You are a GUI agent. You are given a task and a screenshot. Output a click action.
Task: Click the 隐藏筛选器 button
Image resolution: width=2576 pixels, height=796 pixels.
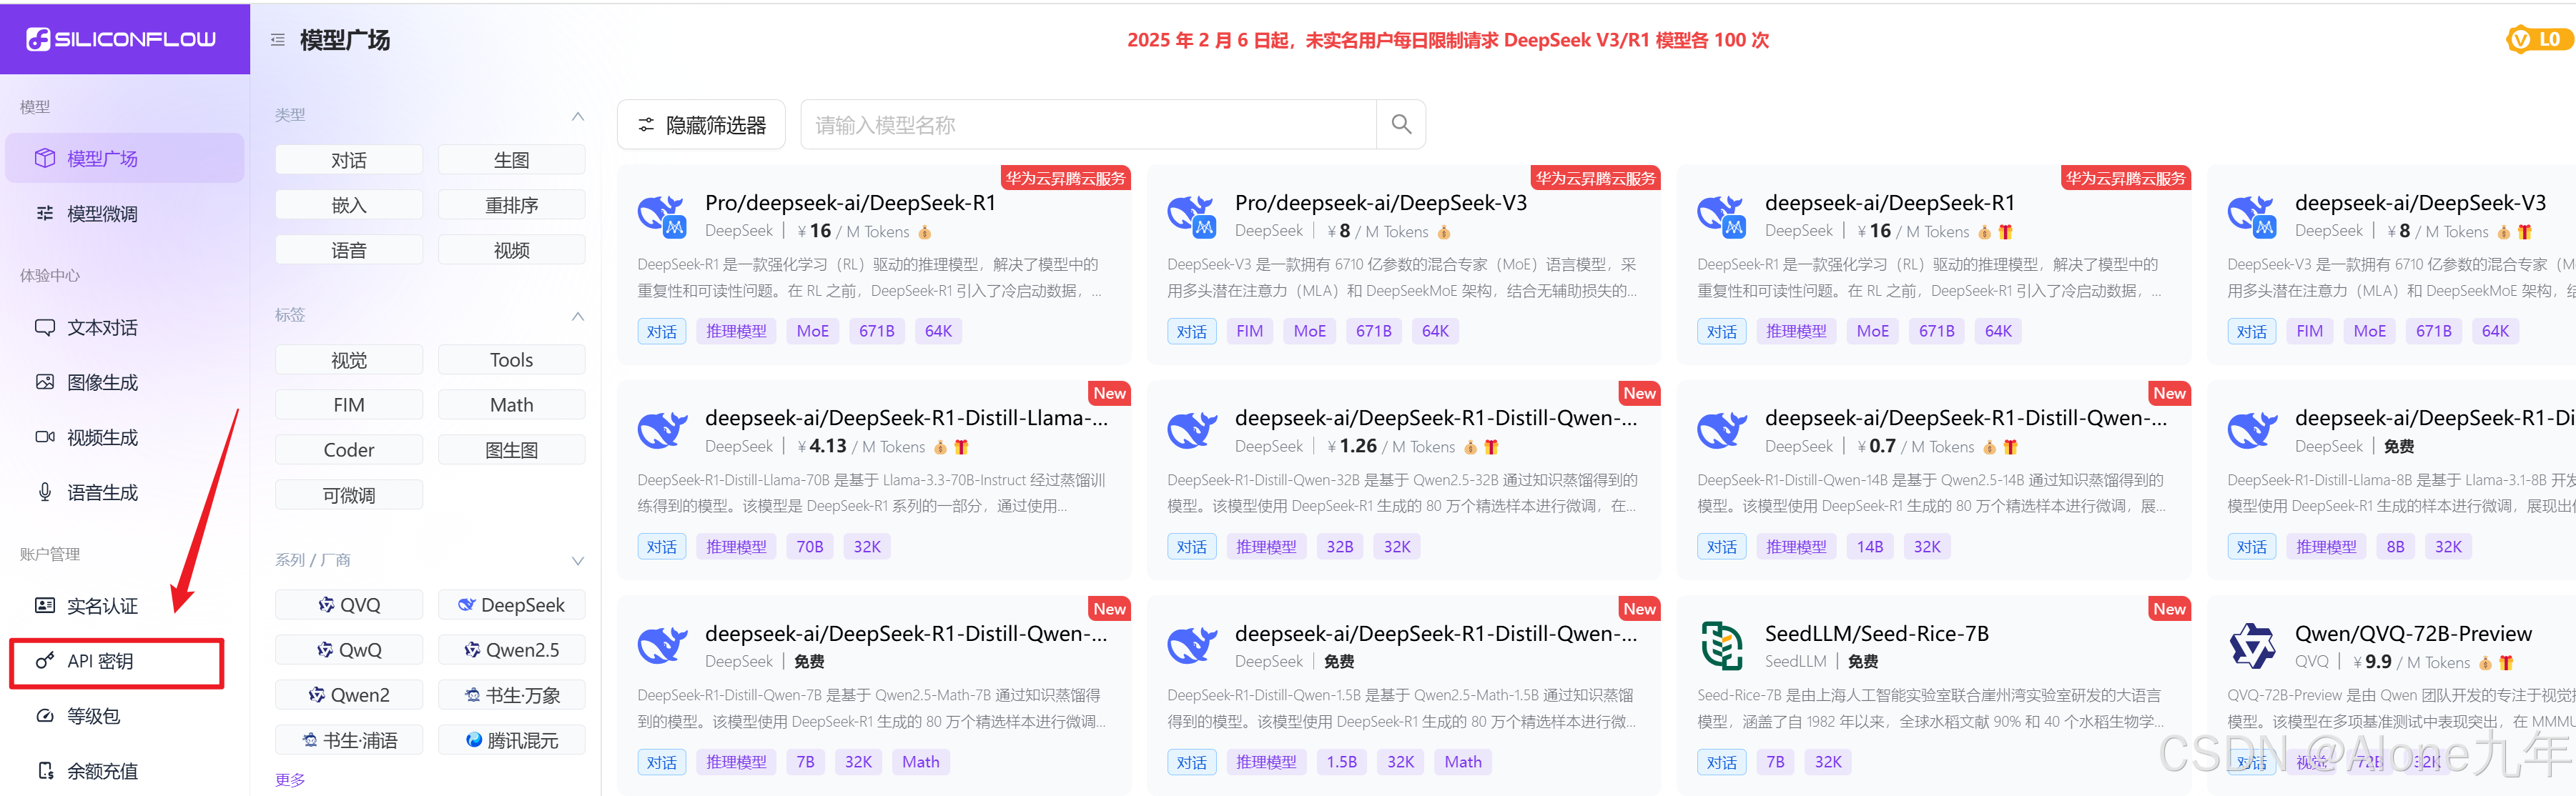701,125
